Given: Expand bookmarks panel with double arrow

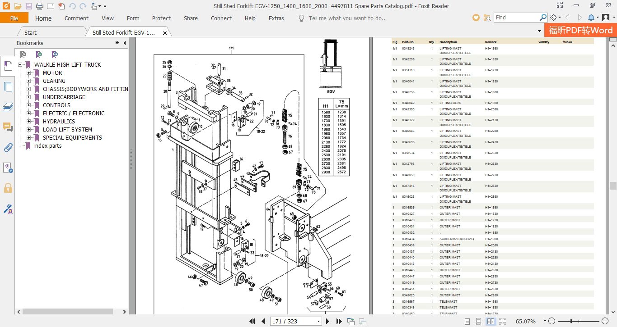Looking at the screenshot, I should 117,43.
